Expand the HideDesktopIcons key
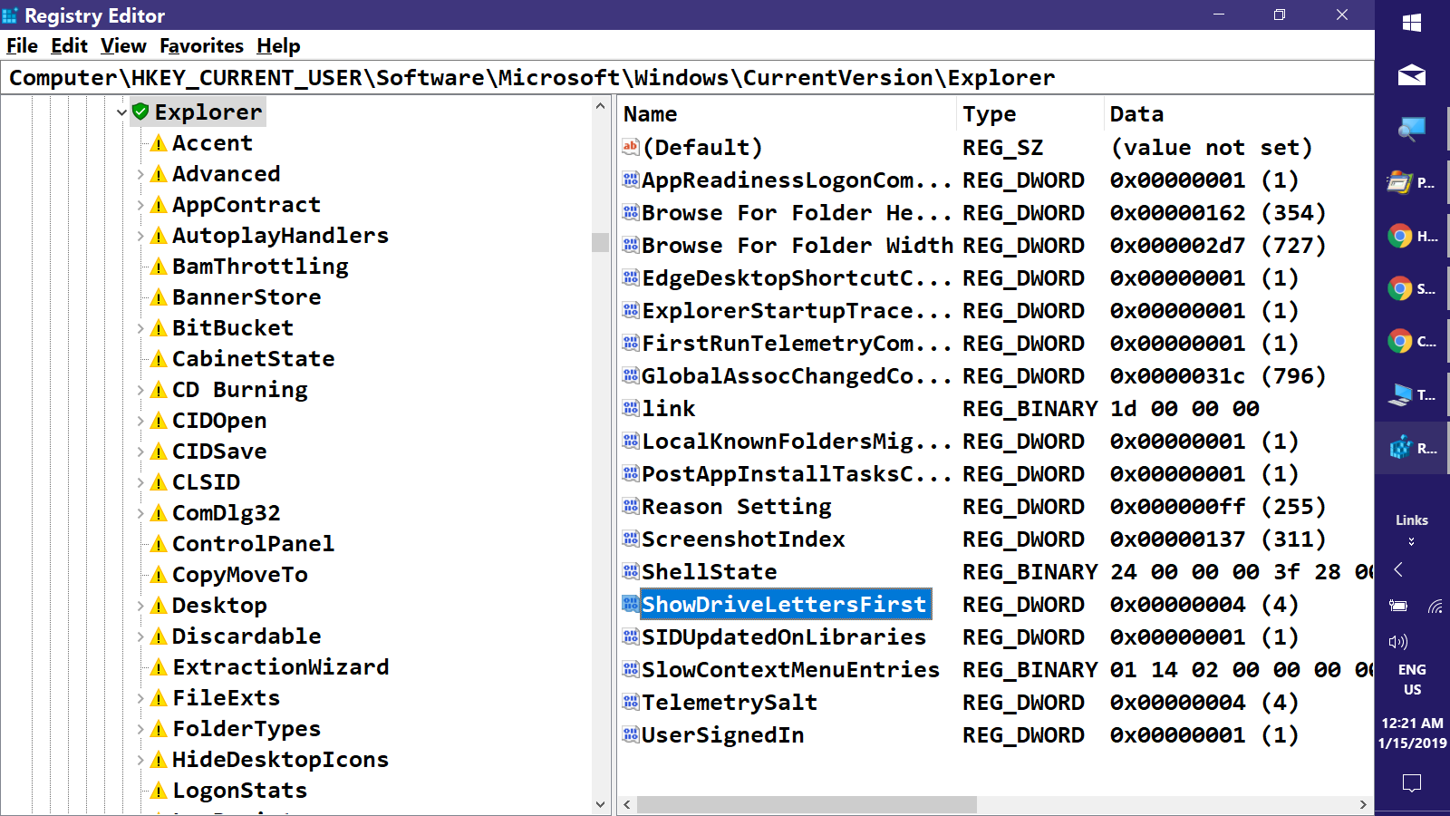 pyautogui.click(x=140, y=760)
